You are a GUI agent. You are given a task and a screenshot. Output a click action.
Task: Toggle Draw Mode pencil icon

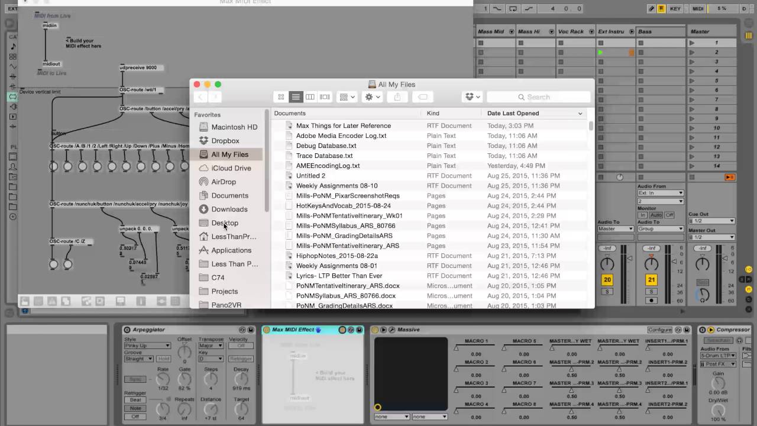(x=652, y=8)
